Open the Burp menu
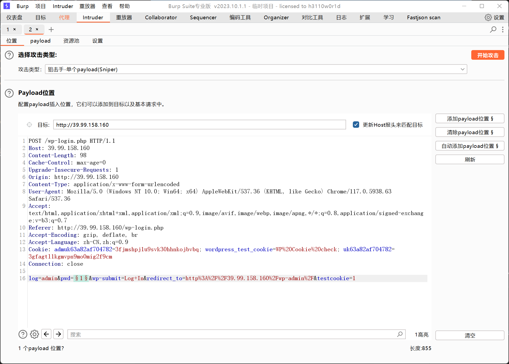509x364 pixels. coord(22,6)
